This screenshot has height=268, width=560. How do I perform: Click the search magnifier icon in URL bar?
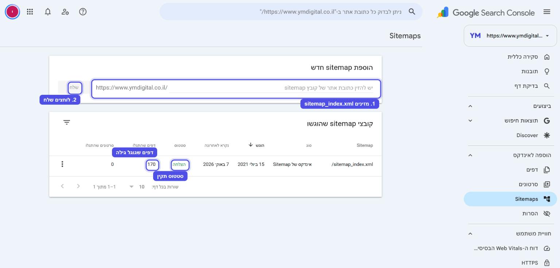[412, 12]
